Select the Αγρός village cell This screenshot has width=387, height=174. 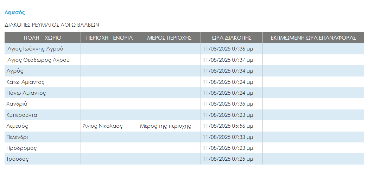tap(15, 71)
